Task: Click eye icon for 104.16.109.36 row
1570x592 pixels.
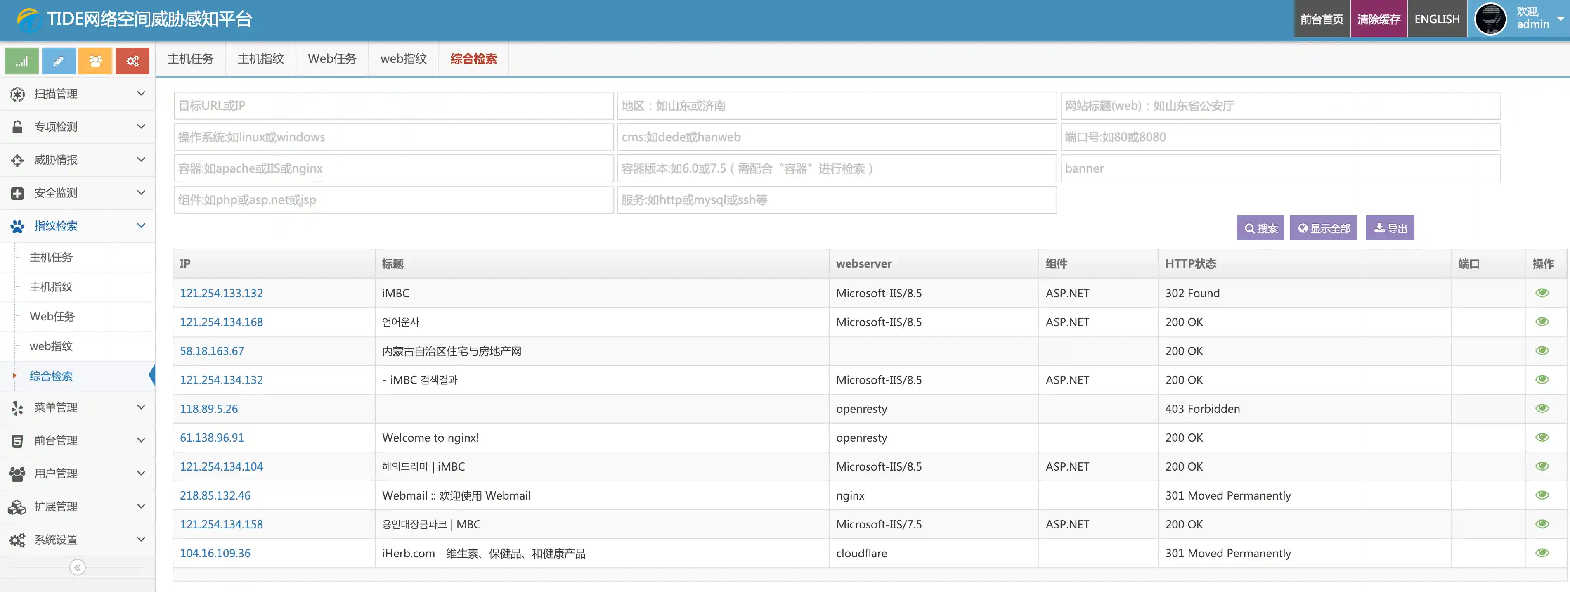Action: pyautogui.click(x=1542, y=553)
